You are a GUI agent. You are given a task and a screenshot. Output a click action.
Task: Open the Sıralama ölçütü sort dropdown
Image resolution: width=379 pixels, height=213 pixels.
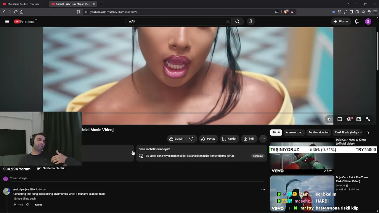point(51,168)
